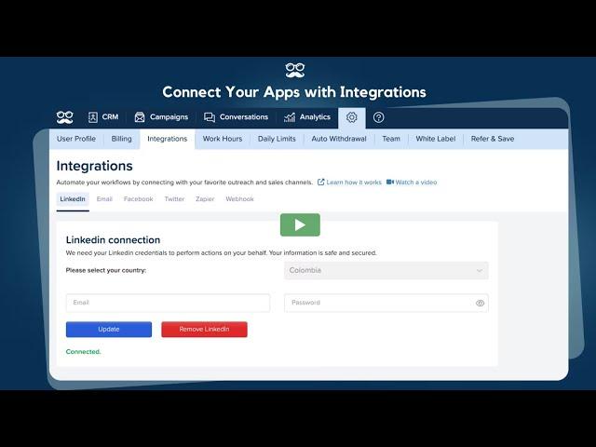Viewport: 596px width, 447px height.
Task: Click the Connected. status text
Action: [x=83, y=352]
